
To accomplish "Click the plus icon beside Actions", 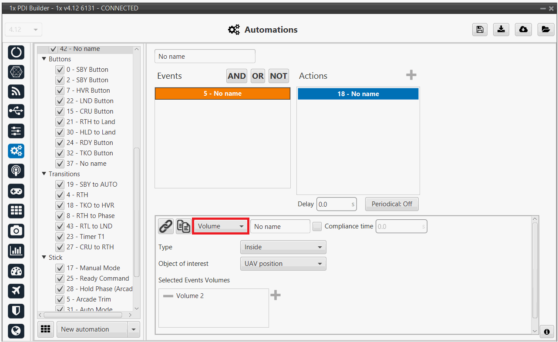I will [411, 75].
